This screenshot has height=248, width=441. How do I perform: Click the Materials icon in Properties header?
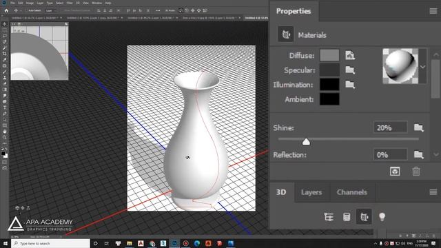[x=286, y=34]
